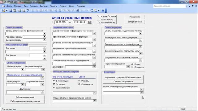
Task: Click the Apply Filter funnel icon
Action: click(73, 11)
